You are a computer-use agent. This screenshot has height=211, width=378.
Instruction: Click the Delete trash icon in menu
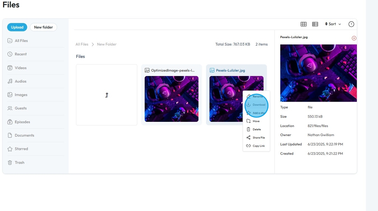pos(248,130)
